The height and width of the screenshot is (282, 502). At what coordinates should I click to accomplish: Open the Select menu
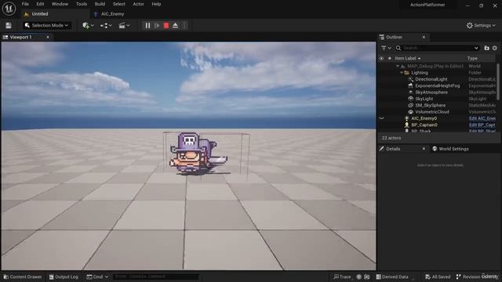[118, 4]
